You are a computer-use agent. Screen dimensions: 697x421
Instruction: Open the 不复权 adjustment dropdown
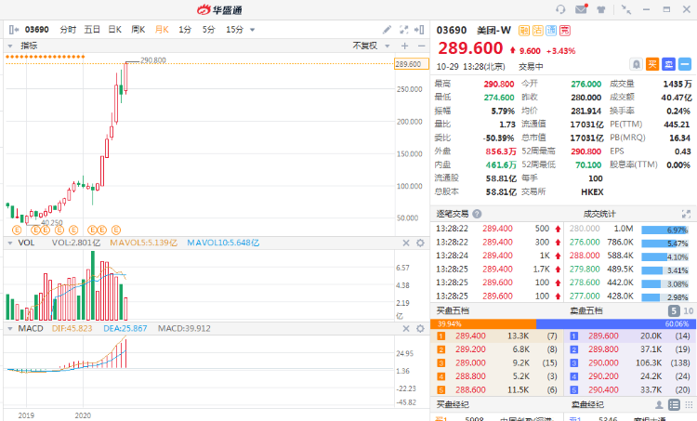tap(369, 46)
